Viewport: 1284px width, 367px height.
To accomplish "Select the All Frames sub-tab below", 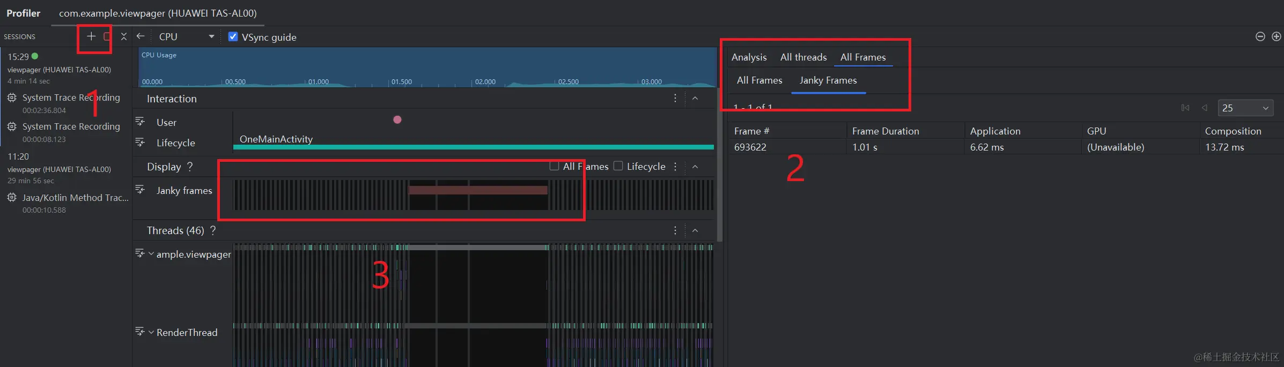I will click(759, 80).
